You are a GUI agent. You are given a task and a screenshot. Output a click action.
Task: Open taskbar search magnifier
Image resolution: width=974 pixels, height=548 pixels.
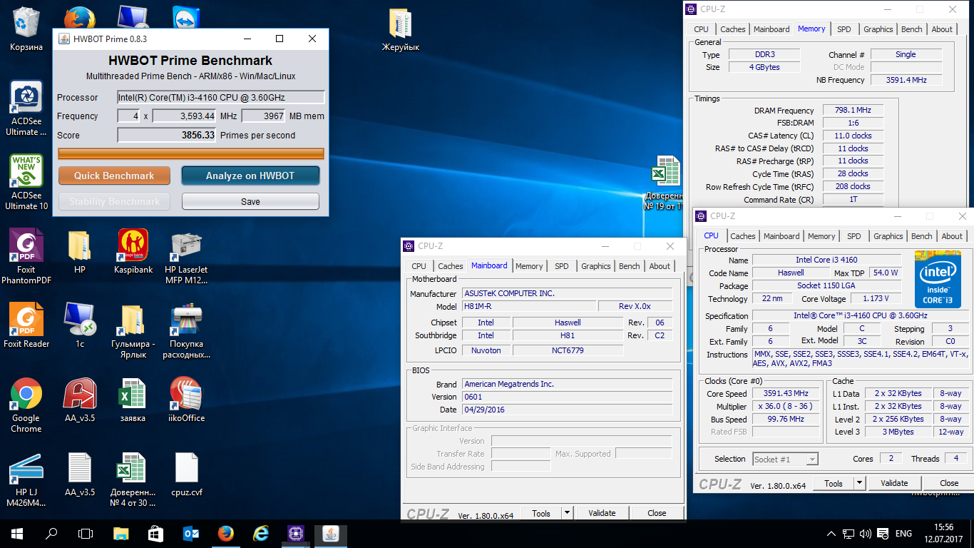51,533
